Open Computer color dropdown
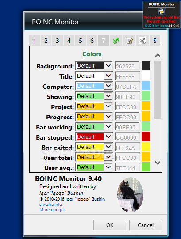This screenshot has width=181, height=239. [94, 86]
